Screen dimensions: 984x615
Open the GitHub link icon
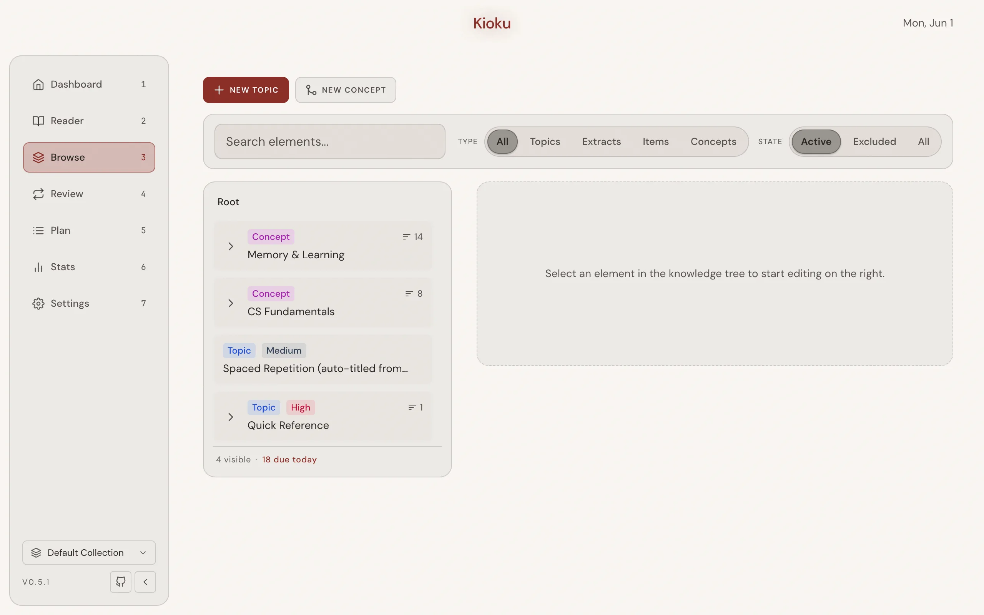[x=121, y=582]
